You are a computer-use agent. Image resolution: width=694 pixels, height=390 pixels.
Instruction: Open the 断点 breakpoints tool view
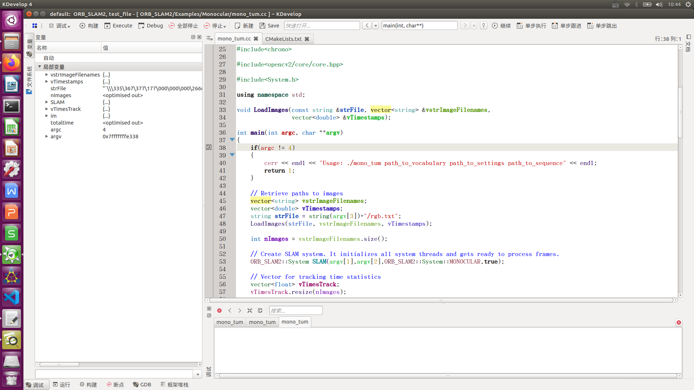pos(115,385)
